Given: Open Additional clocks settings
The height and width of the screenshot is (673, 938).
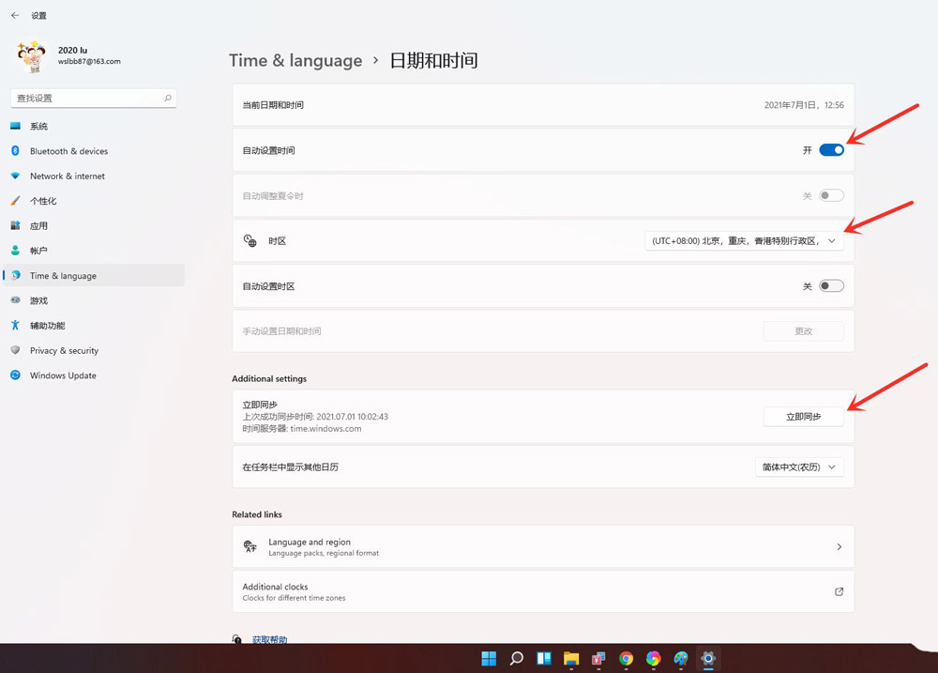Looking at the screenshot, I should tap(542, 591).
